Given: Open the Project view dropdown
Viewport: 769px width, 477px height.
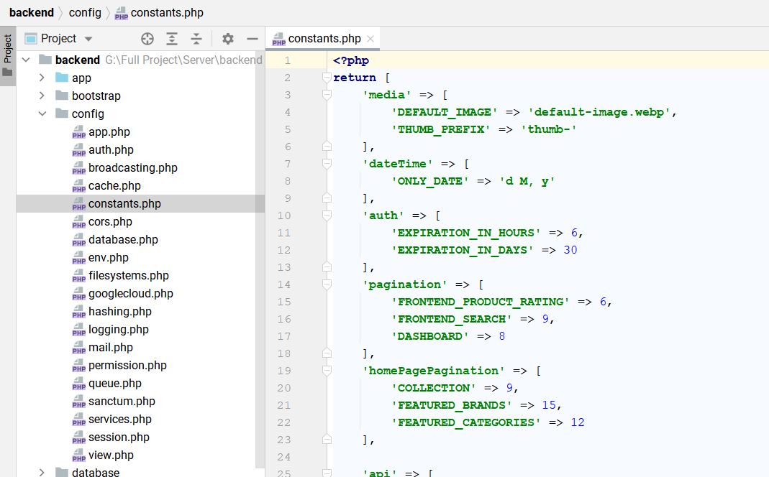Looking at the screenshot, I should (88, 39).
